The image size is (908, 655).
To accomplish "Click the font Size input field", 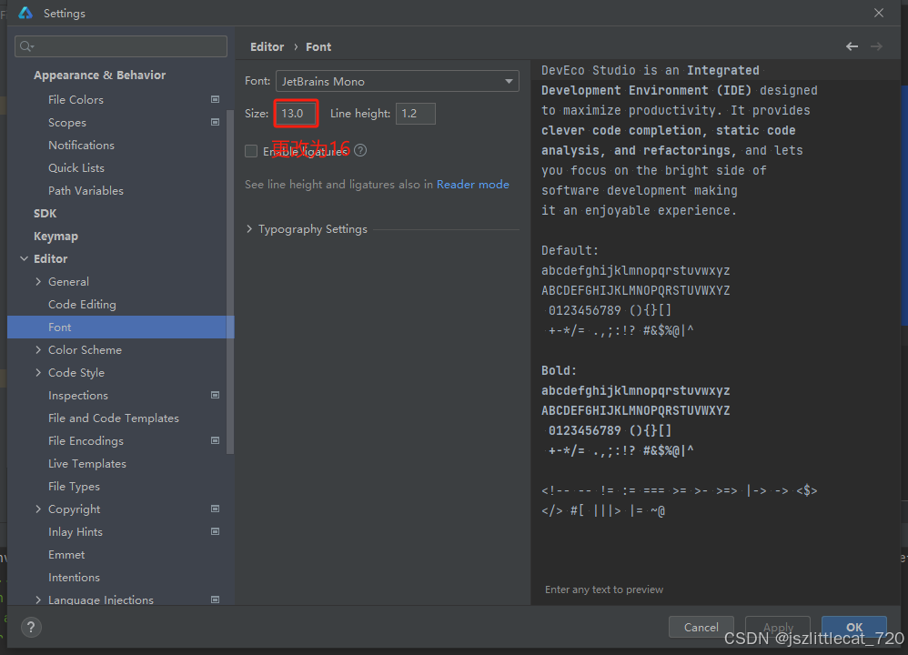I will (x=297, y=114).
